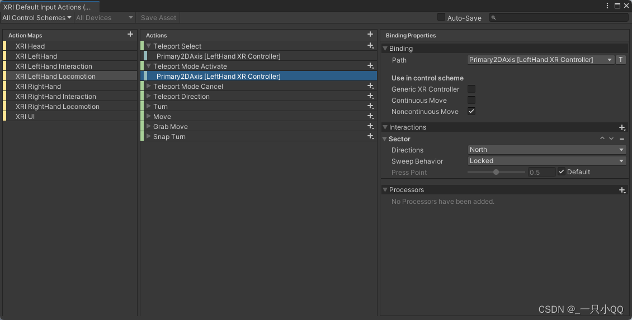This screenshot has height=320, width=632.
Task: Maximize the input actions window
Action: click(x=617, y=6)
